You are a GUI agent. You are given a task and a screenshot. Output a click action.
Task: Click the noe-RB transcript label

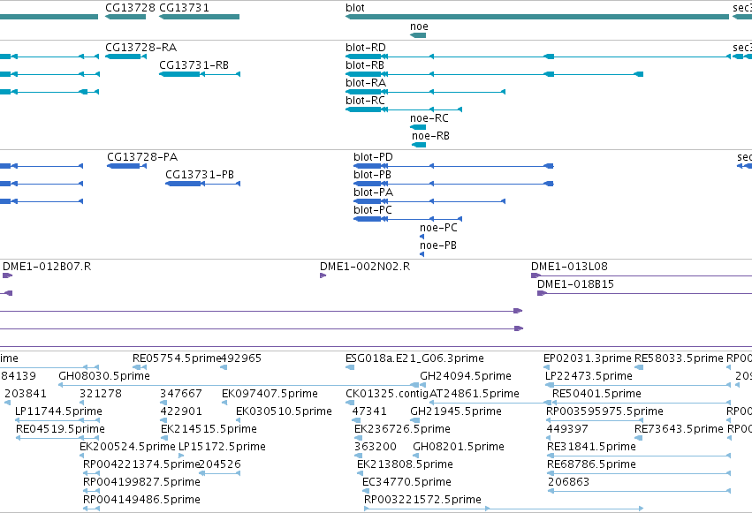coord(430,136)
